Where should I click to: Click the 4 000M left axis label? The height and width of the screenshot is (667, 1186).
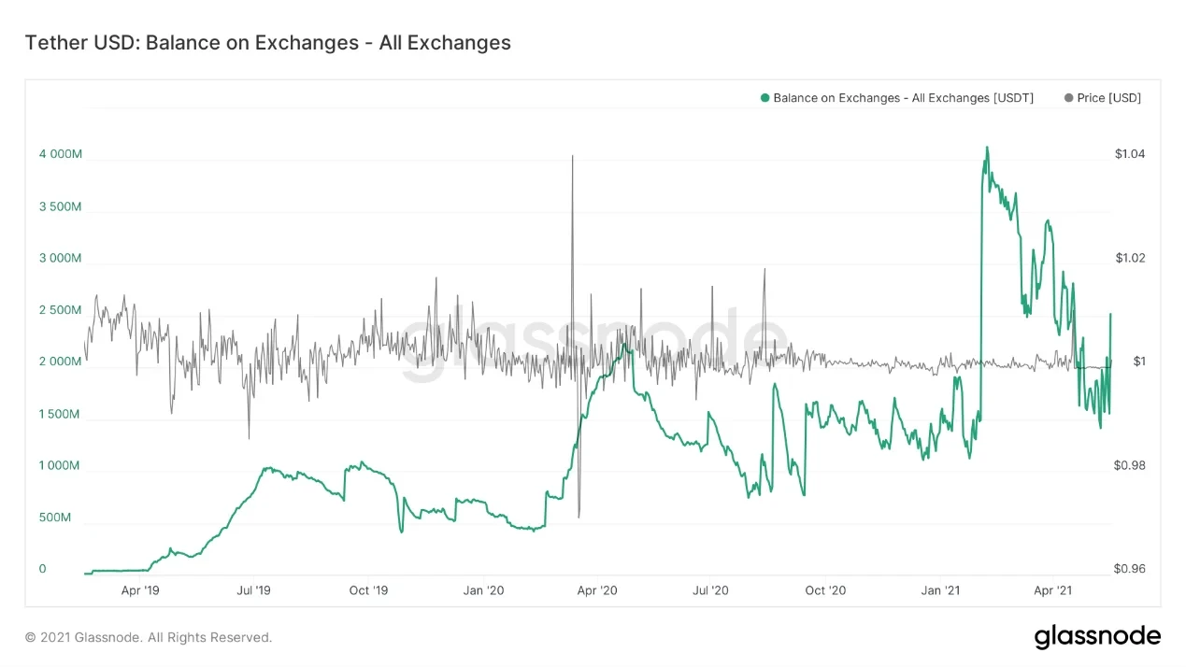tap(61, 154)
